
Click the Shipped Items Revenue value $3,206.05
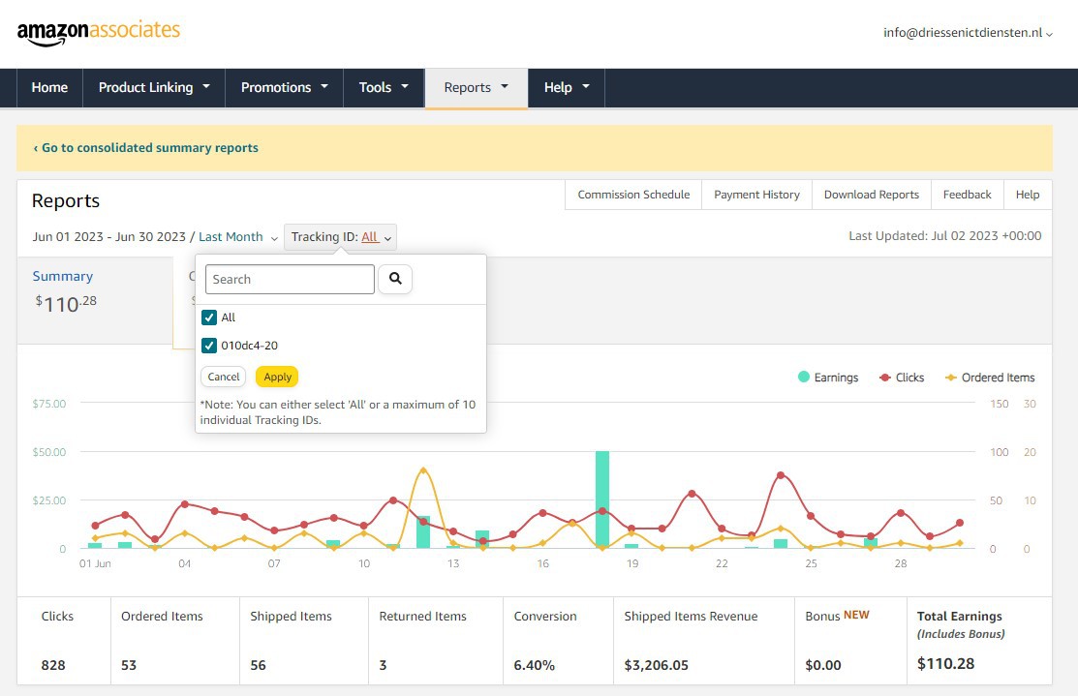coord(656,665)
